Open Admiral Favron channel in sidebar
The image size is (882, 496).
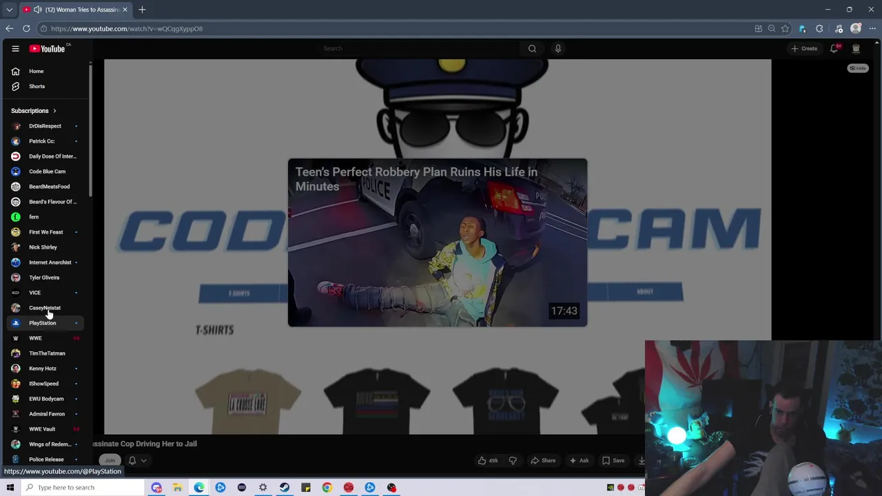coord(45,414)
